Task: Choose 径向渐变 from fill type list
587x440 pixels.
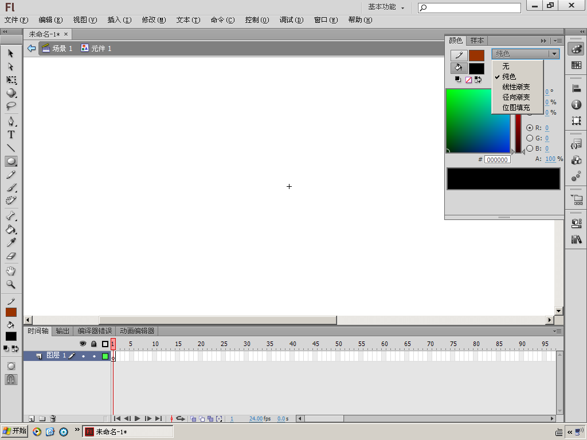Action: (x=516, y=97)
